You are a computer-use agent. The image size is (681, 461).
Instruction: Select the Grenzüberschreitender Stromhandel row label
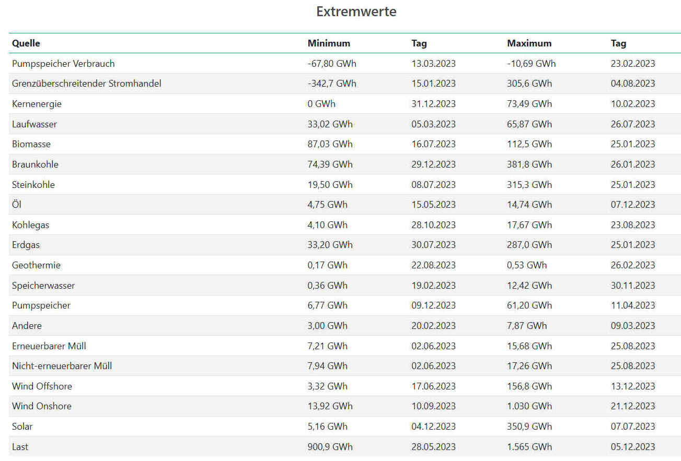[86, 84]
